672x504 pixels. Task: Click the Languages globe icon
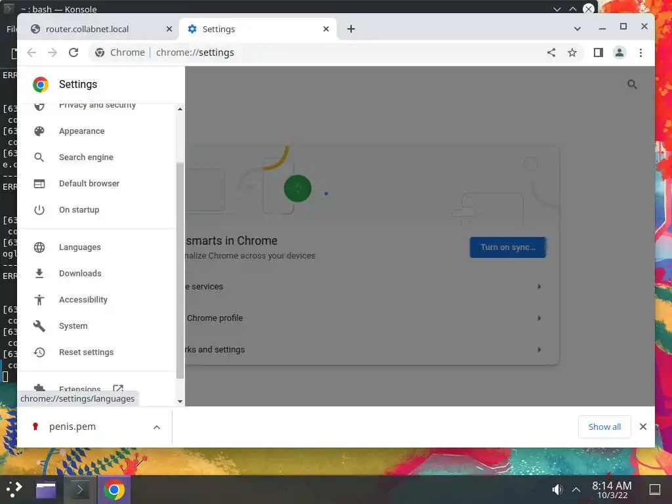pyautogui.click(x=39, y=247)
